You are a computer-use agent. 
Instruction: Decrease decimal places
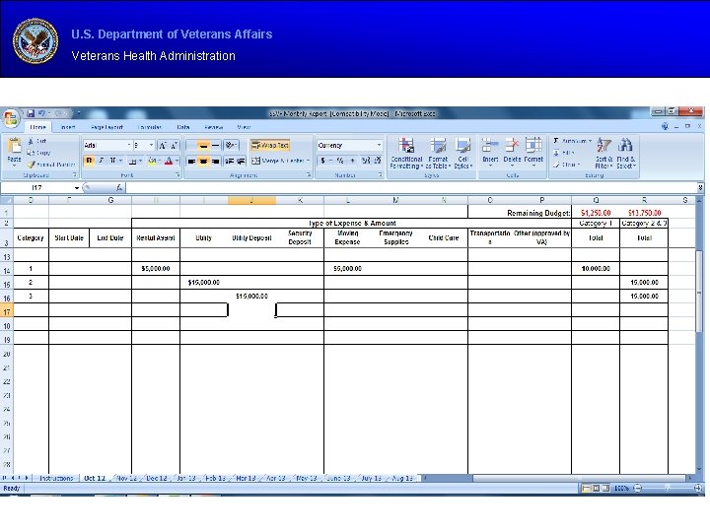pyautogui.click(x=378, y=161)
